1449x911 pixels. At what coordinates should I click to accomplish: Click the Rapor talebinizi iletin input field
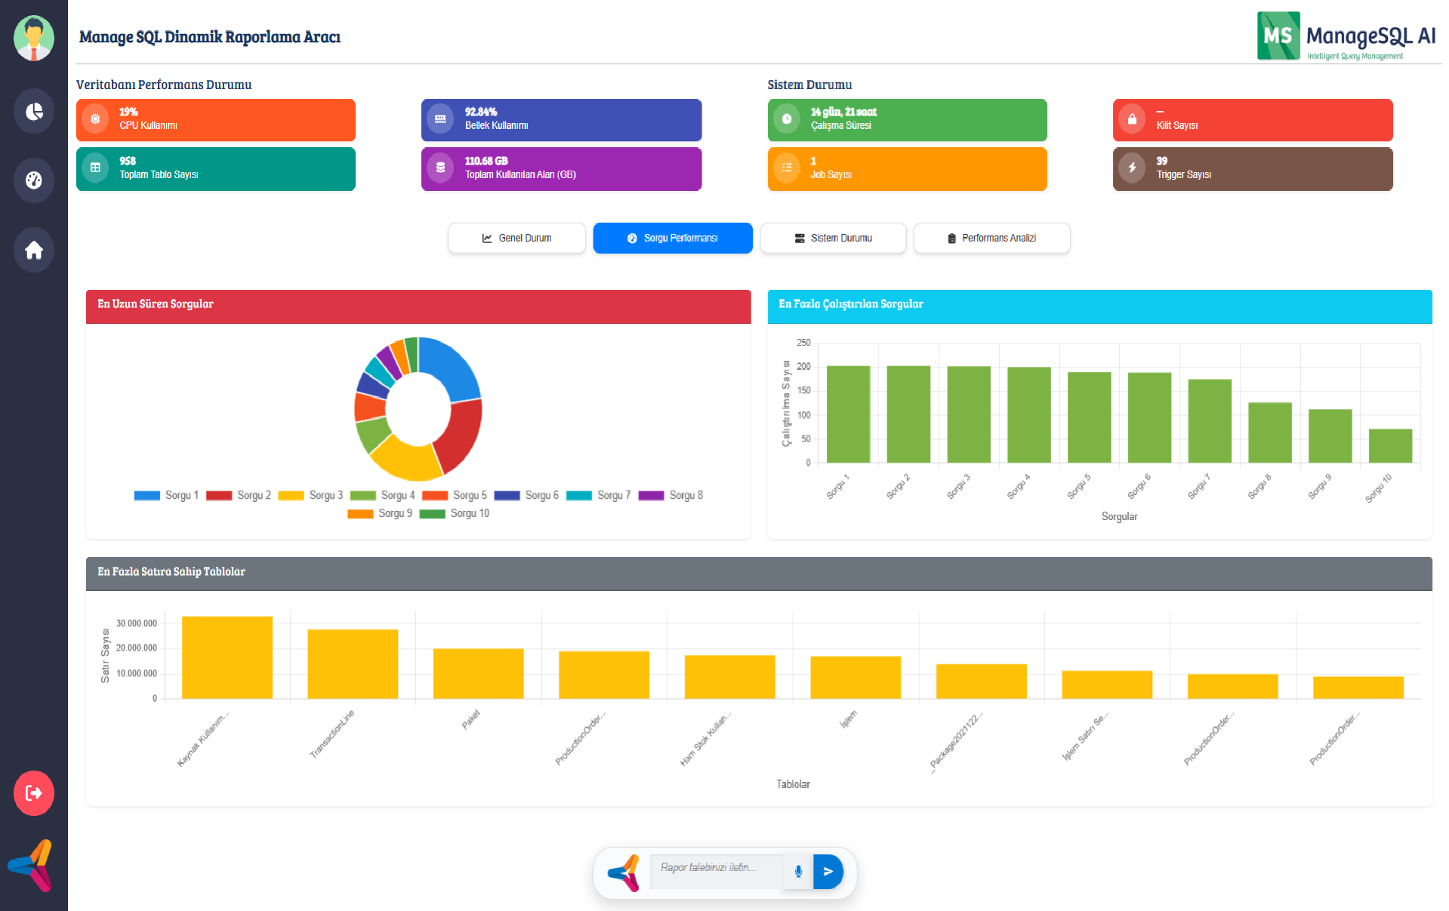(715, 869)
